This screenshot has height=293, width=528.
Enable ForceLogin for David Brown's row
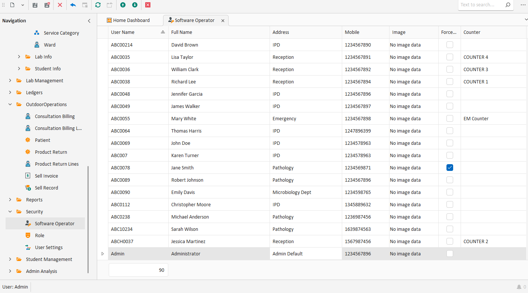pyautogui.click(x=449, y=44)
